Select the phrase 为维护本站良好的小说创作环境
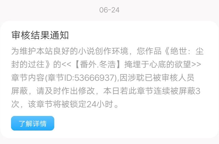Viewport: 219px width, 144px height. [70, 51]
